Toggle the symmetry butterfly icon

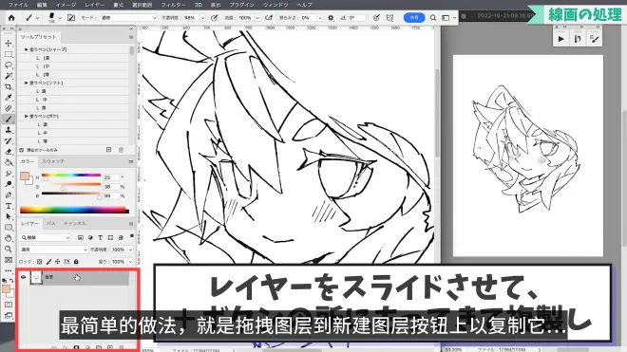point(389,18)
